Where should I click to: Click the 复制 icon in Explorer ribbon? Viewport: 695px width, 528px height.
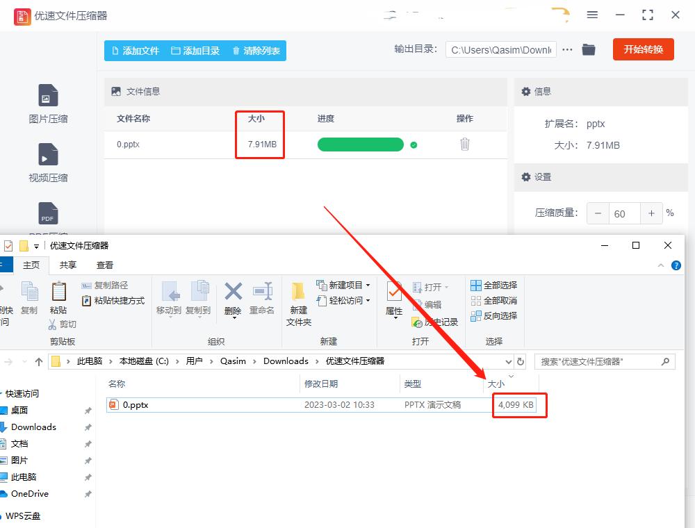[x=28, y=299]
